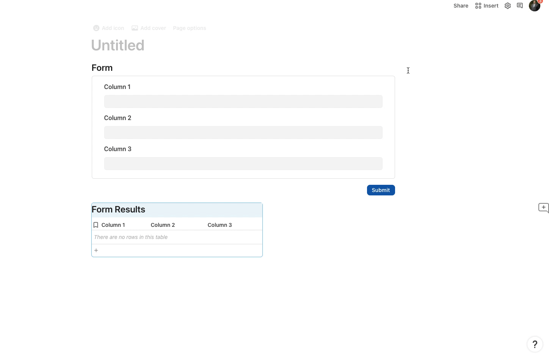Click the Add cover image button

149,28
